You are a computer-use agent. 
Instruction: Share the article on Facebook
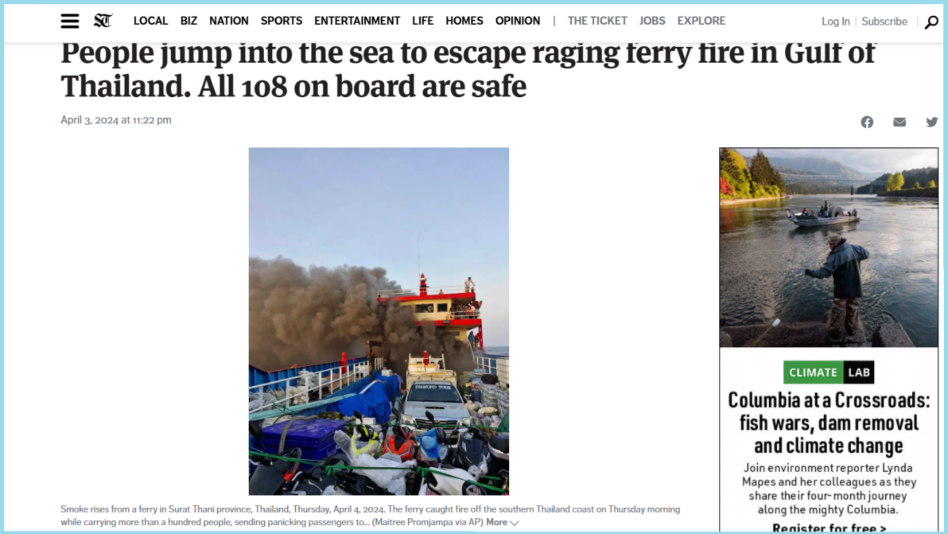[867, 122]
